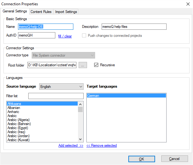Select Albanian in the language list
Image resolution: width=193 pixels, height=165 pixels.
click(x=13, y=108)
